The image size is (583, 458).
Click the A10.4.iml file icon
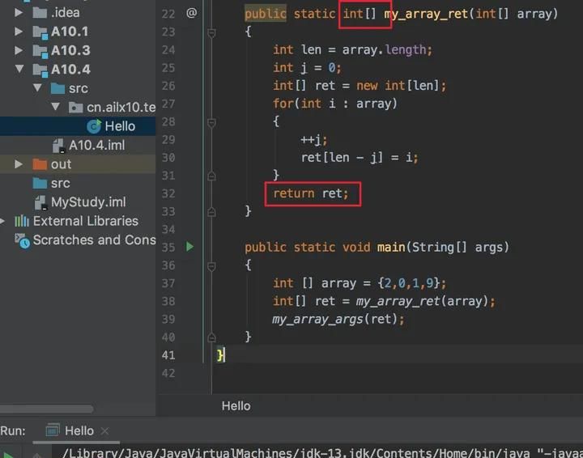[x=58, y=146]
